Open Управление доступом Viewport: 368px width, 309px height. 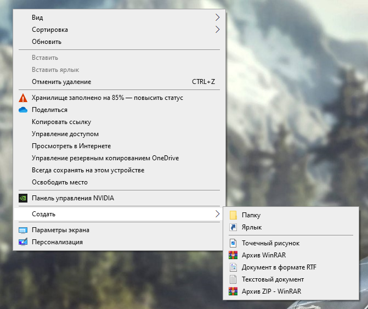click(119, 134)
